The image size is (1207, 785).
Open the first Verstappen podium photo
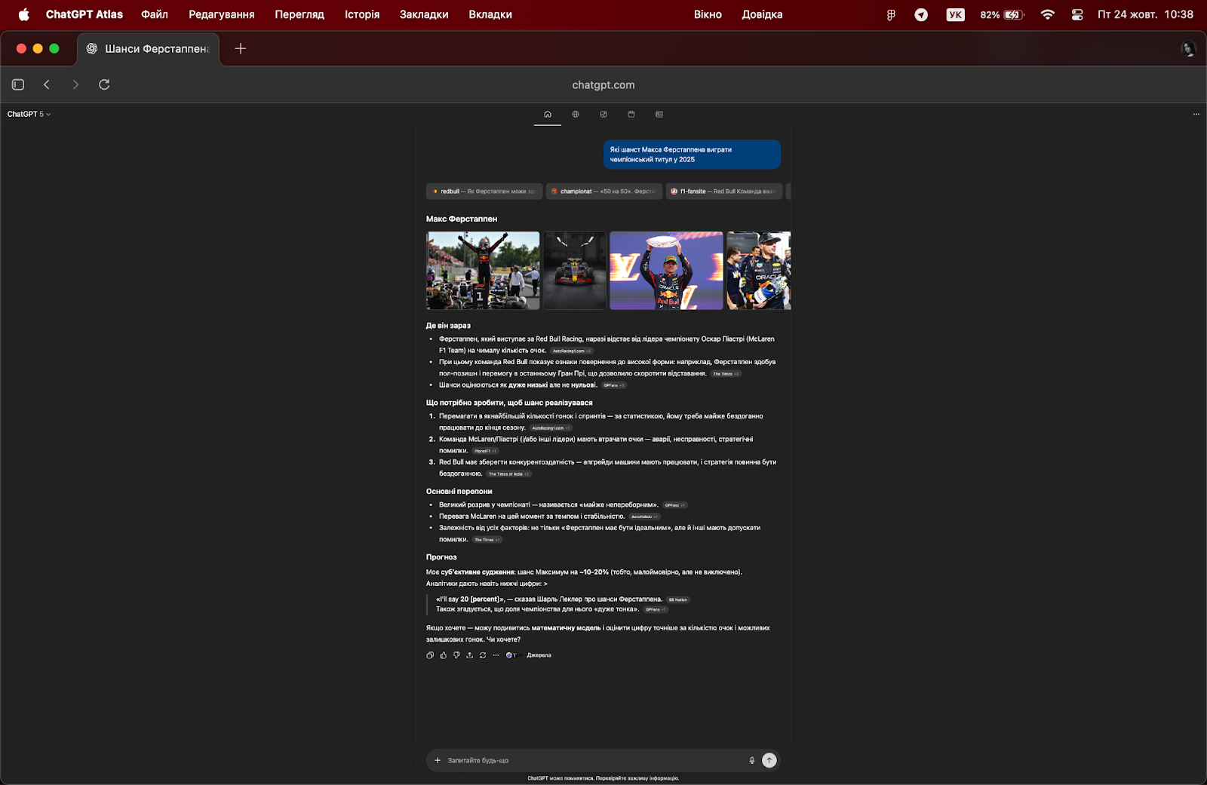(x=483, y=270)
